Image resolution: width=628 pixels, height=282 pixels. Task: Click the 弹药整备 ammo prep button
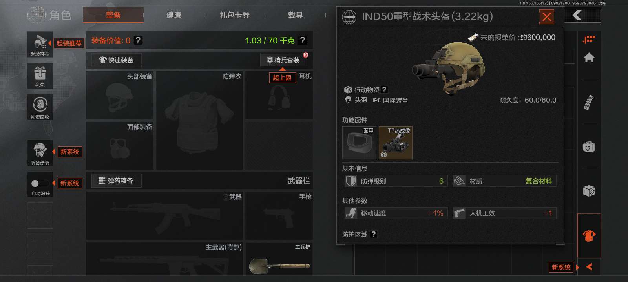[116, 181]
